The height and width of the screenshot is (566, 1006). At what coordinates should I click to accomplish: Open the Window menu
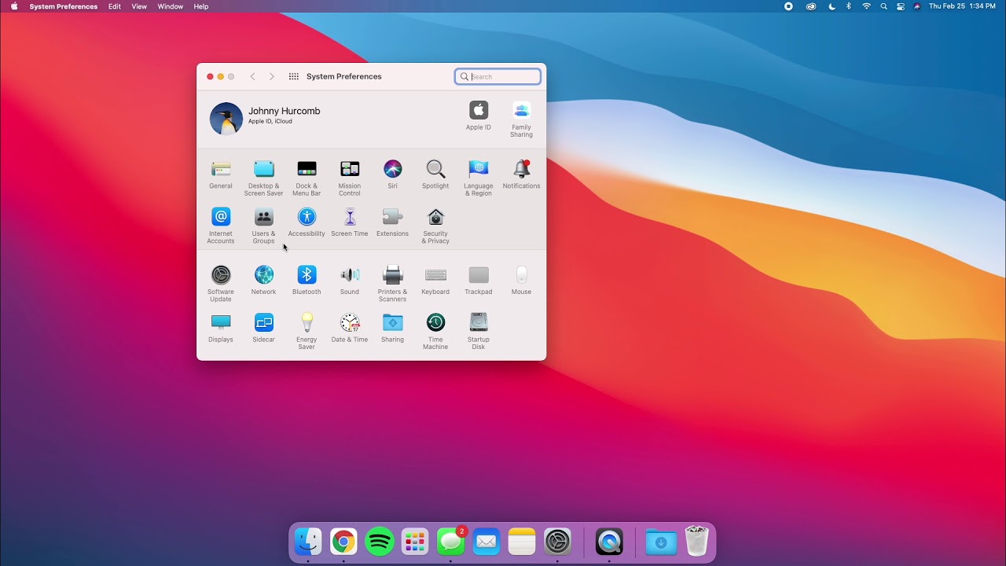pyautogui.click(x=171, y=6)
